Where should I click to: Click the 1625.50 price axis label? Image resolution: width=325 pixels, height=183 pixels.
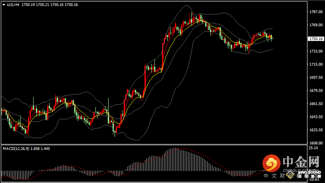pyautogui.click(x=315, y=130)
